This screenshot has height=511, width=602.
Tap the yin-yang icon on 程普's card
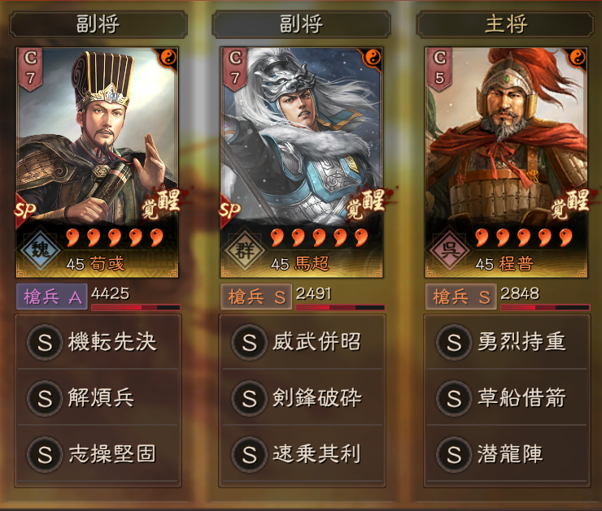[577, 58]
